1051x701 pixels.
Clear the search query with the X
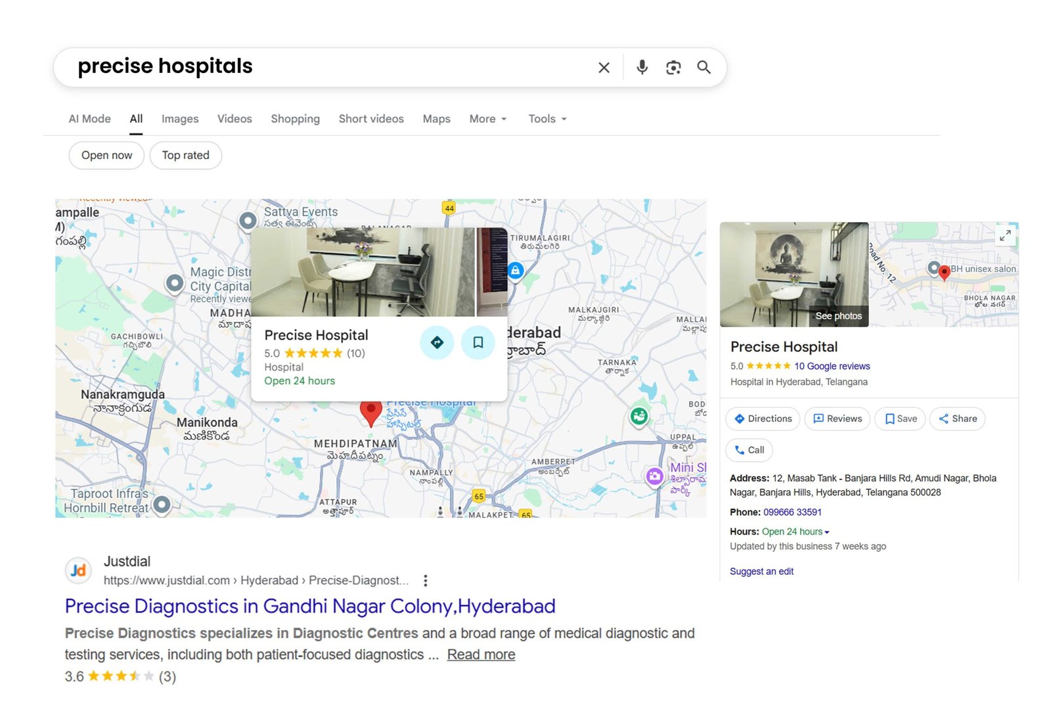tap(603, 67)
